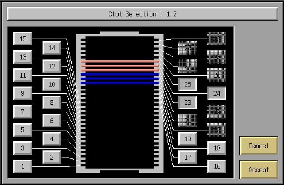The height and width of the screenshot is (185, 284).
Task: Click the Accept button
Action: pyautogui.click(x=259, y=169)
